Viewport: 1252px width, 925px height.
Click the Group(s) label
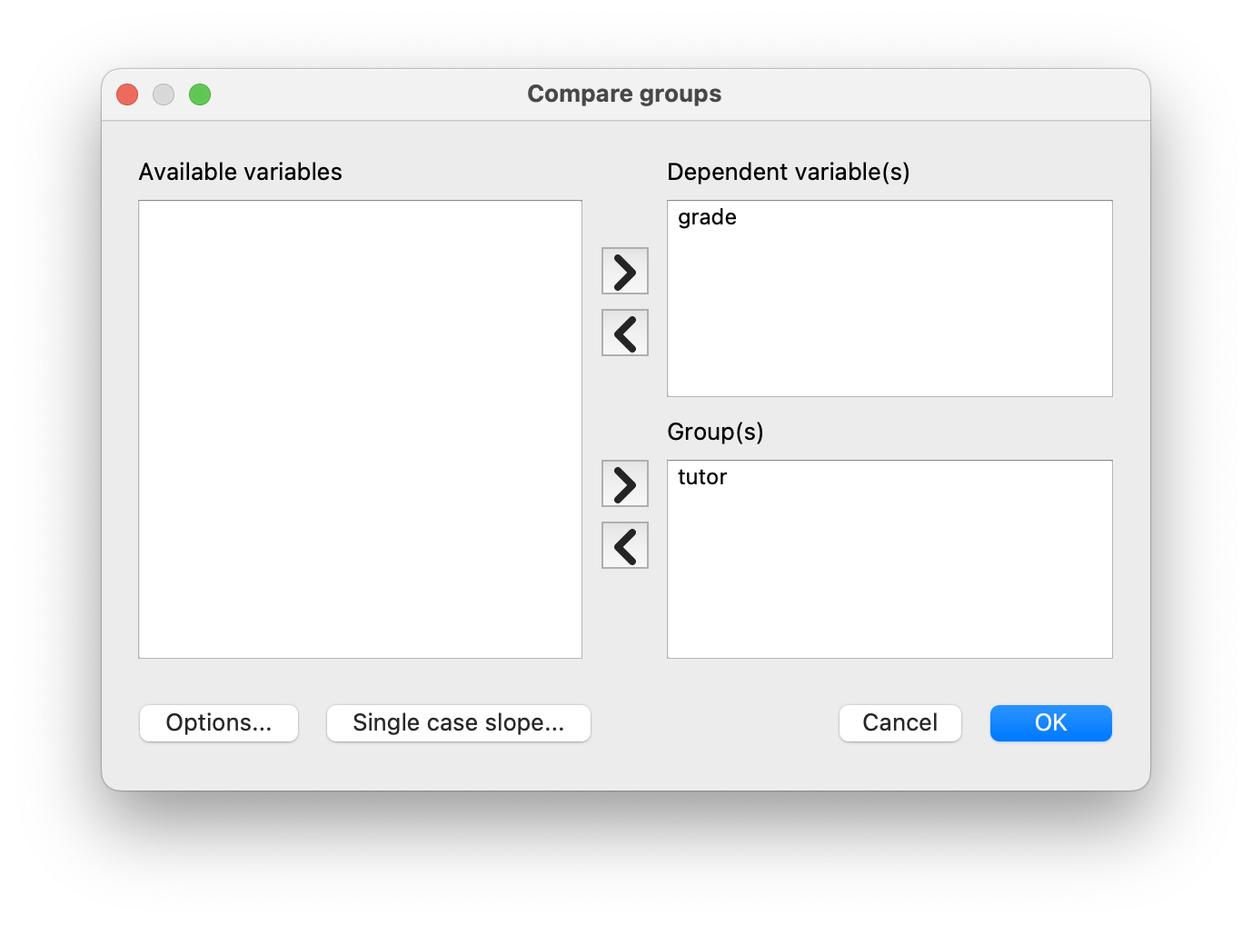(715, 431)
